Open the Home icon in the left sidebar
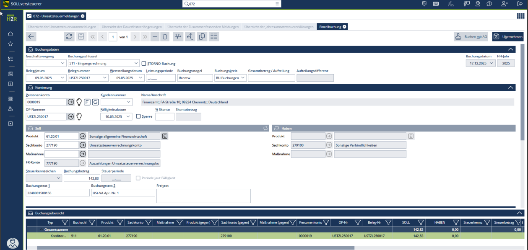This screenshot has height=250, width=528. point(10,34)
